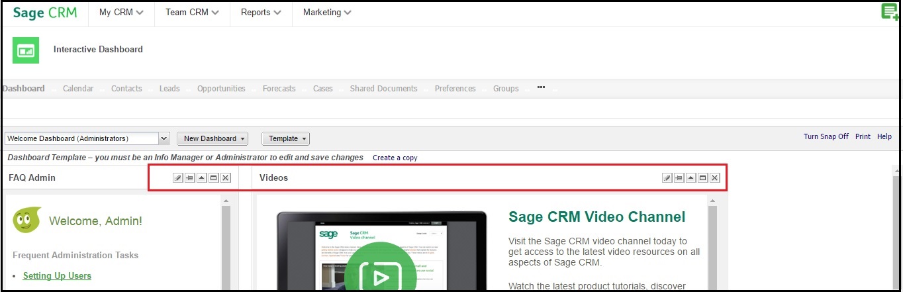Open the Setting Up Users link

pos(57,275)
